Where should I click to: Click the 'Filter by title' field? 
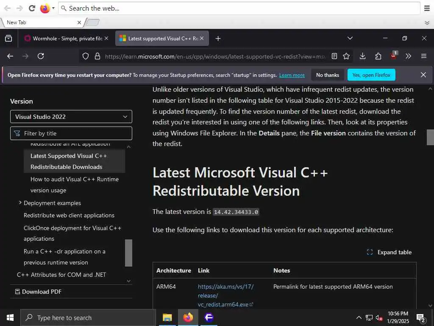(71, 133)
